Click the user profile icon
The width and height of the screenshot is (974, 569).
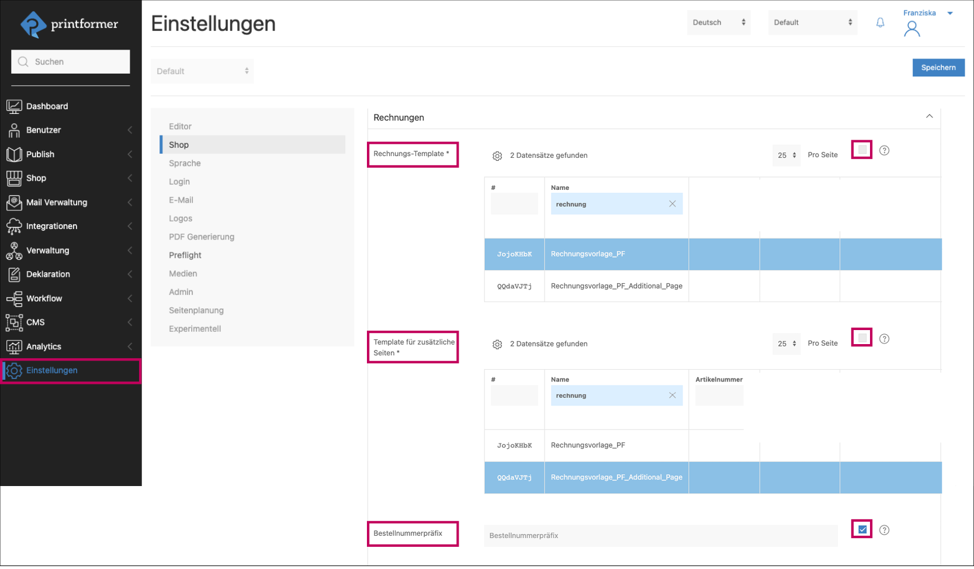point(913,28)
